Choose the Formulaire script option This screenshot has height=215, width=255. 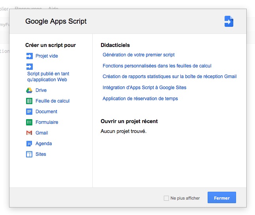click(x=47, y=122)
